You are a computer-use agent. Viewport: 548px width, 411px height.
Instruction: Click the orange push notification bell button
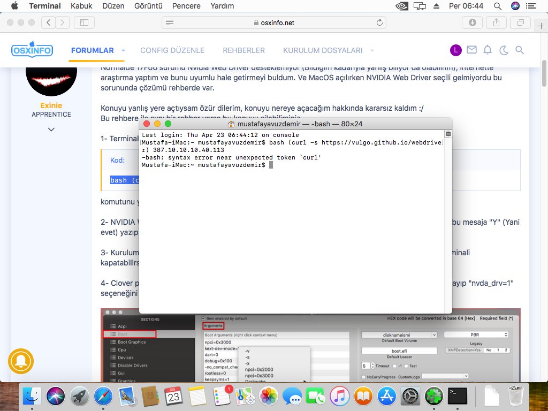point(21,361)
